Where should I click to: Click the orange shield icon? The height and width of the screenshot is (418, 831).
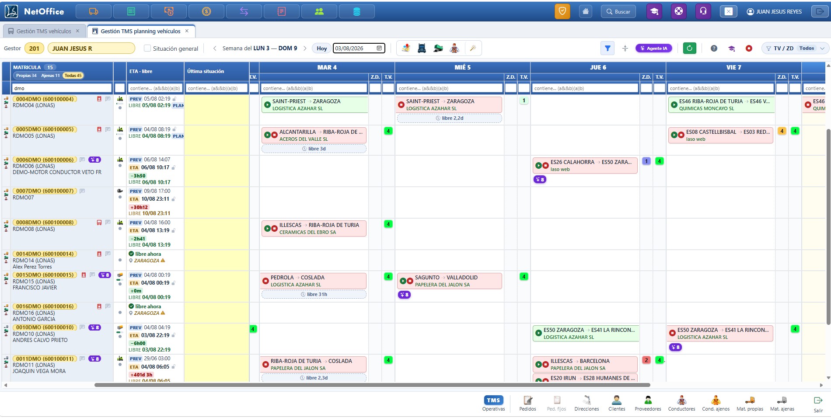click(x=562, y=11)
